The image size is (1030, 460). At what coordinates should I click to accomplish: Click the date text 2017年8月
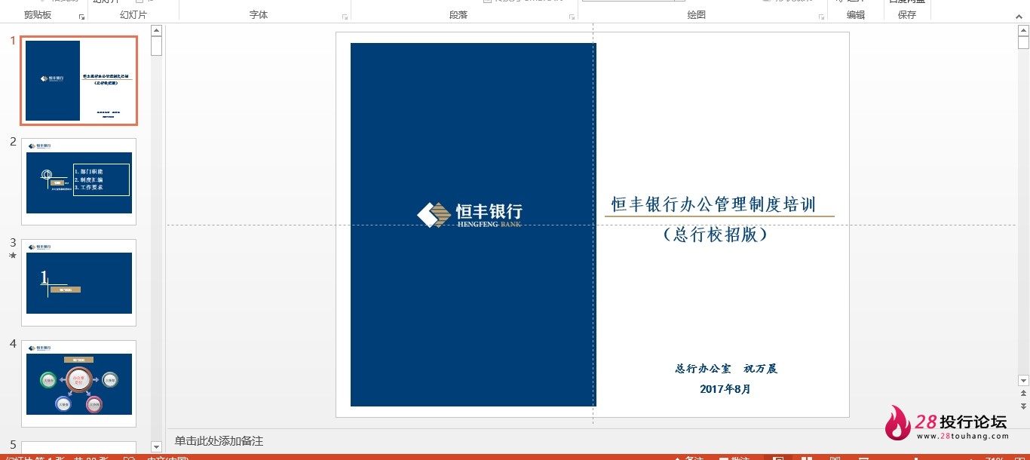coord(725,389)
